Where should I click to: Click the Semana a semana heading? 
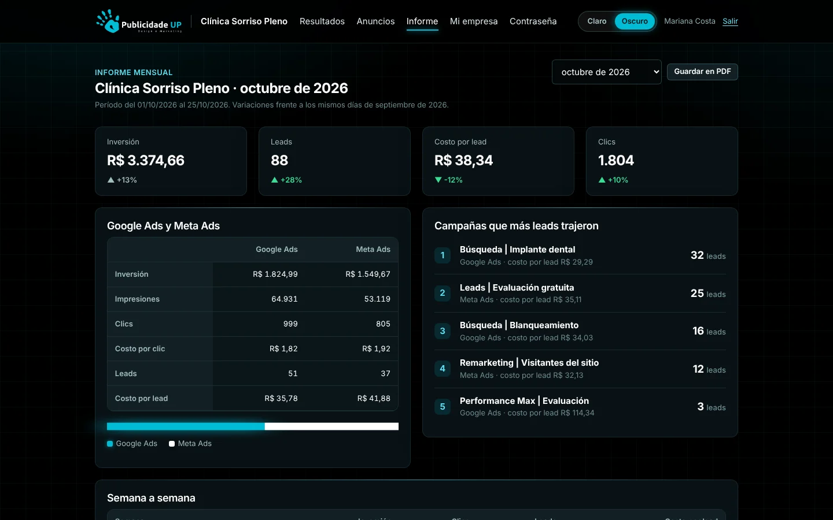tap(151, 498)
